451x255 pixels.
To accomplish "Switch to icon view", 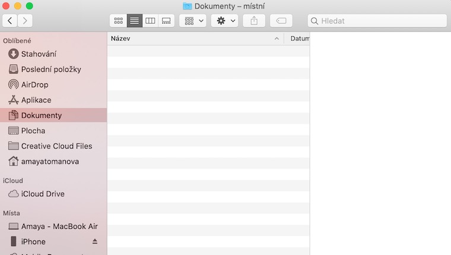I will click(118, 21).
